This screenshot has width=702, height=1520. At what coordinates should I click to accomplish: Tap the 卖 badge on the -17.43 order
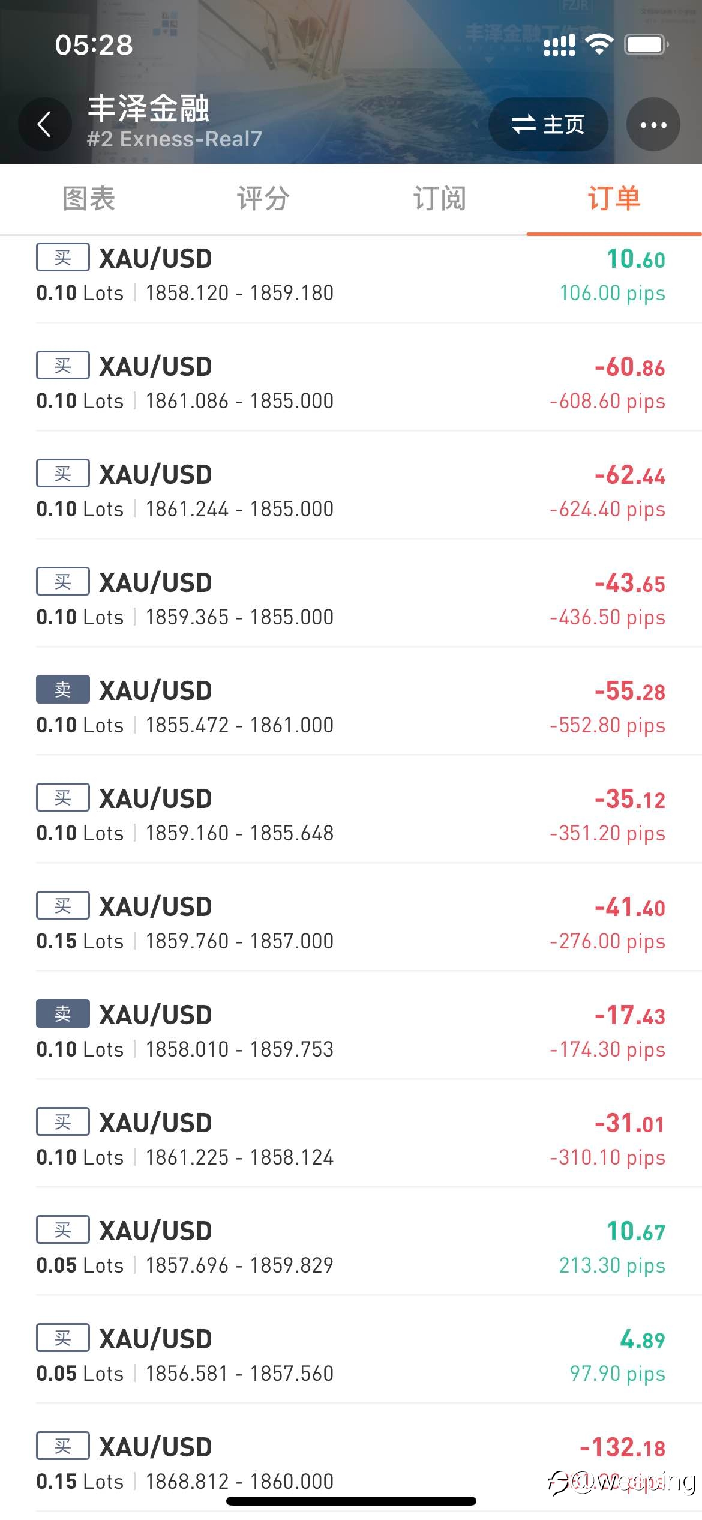pos(63,1014)
